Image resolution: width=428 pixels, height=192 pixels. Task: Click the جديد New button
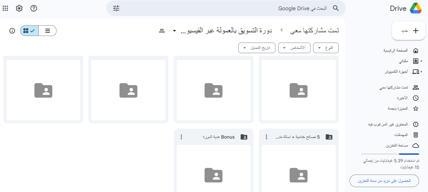point(408,31)
